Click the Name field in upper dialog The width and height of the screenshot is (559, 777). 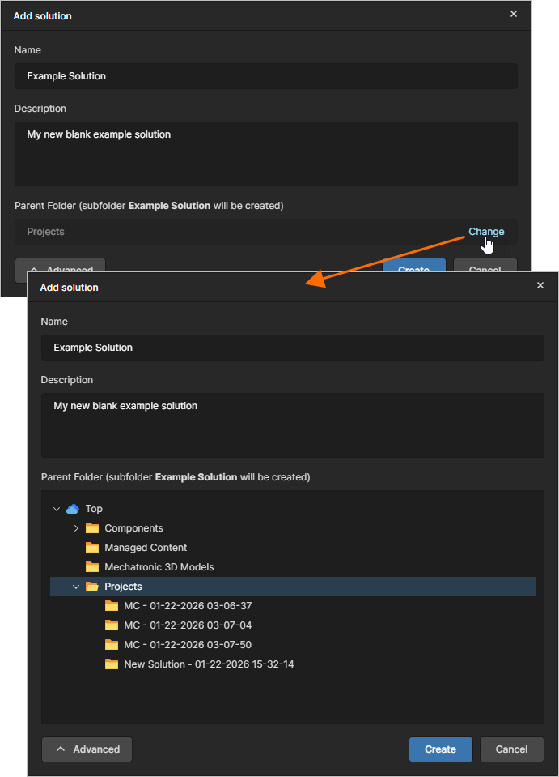pos(265,76)
